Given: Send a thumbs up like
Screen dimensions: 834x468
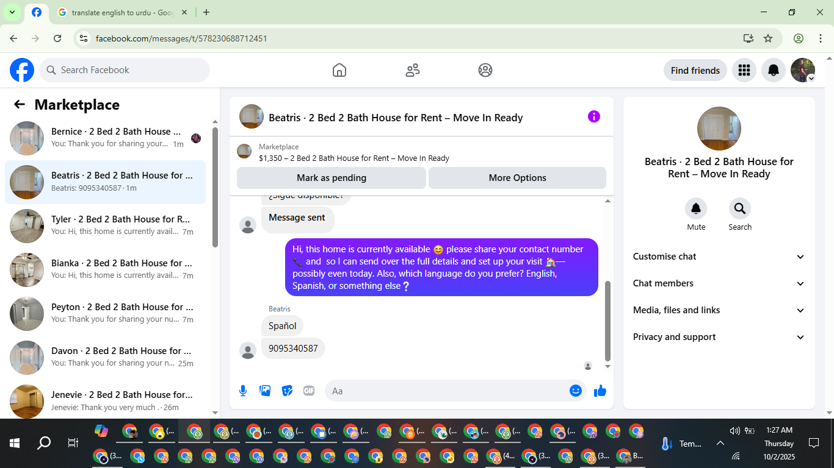Looking at the screenshot, I should click(600, 391).
